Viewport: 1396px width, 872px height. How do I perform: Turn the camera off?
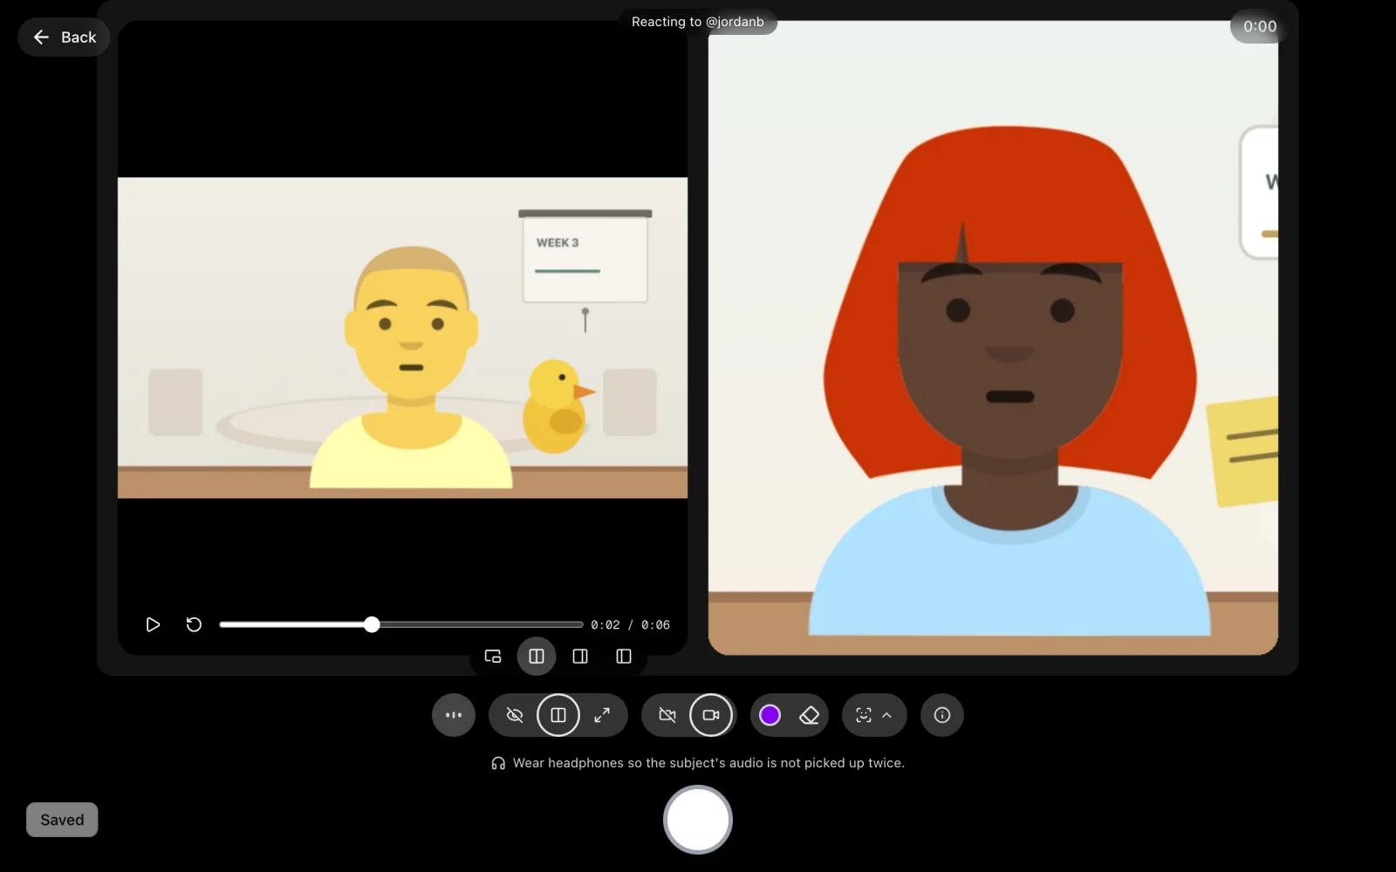pyautogui.click(x=667, y=715)
